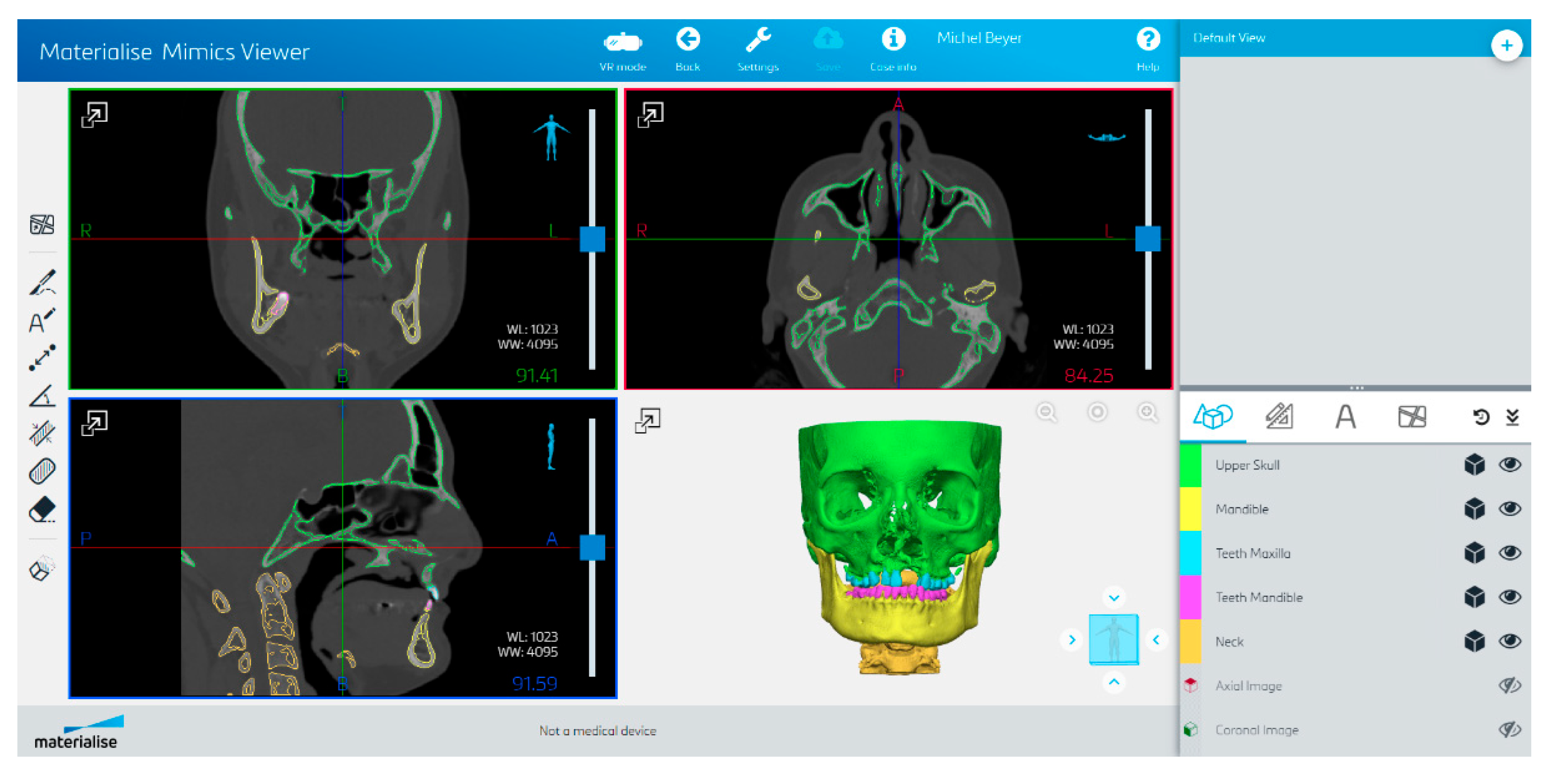Rotate 3D view with down chevron
This screenshot has width=1545, height=769.
1114,598
